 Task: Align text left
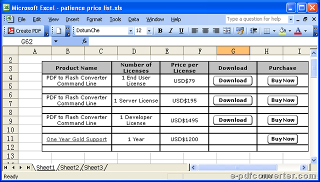pos(195,31)
